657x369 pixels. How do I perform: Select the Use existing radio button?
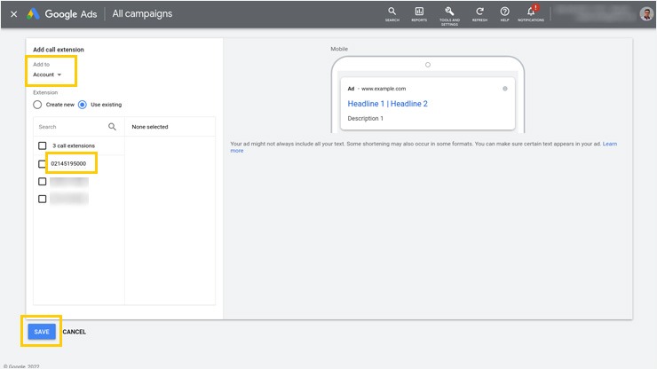pyautogui.click(x=83, y=105)
